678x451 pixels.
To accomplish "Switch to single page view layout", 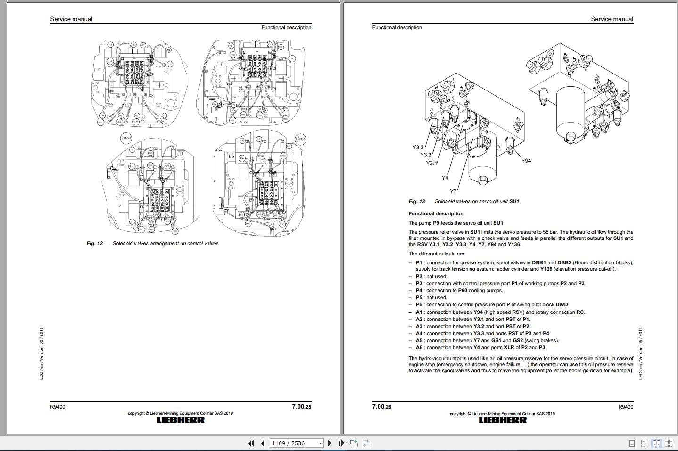I will [632, 443].
